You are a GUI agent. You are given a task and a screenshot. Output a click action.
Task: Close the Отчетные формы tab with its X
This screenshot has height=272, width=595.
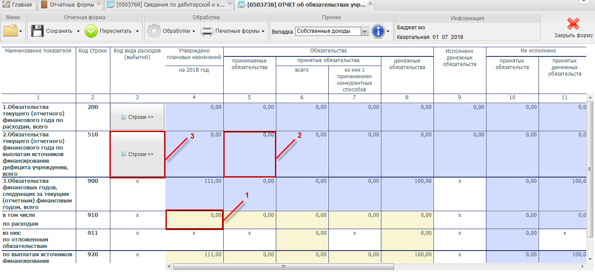pos(99,3)
